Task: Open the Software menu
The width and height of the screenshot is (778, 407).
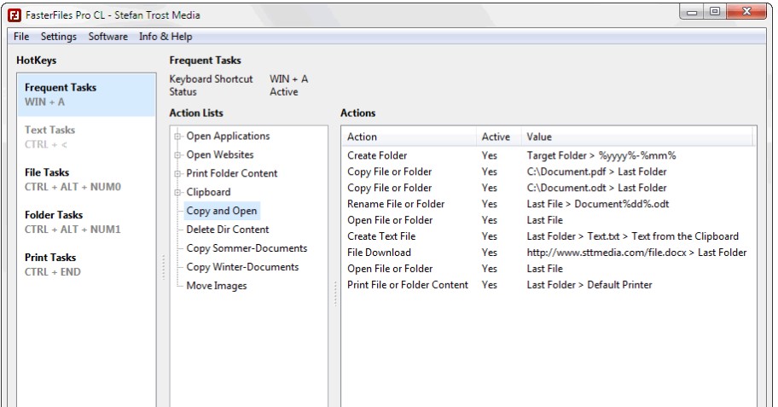Action: (108, 37)
